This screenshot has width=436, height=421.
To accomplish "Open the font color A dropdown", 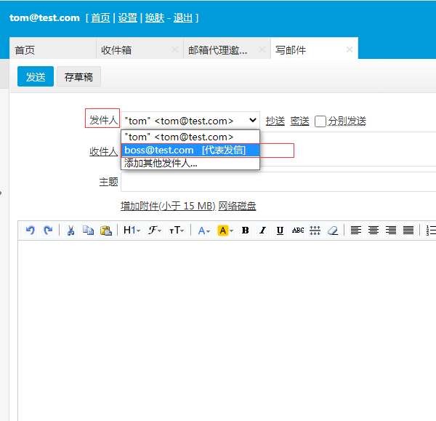I will (203, 230).
